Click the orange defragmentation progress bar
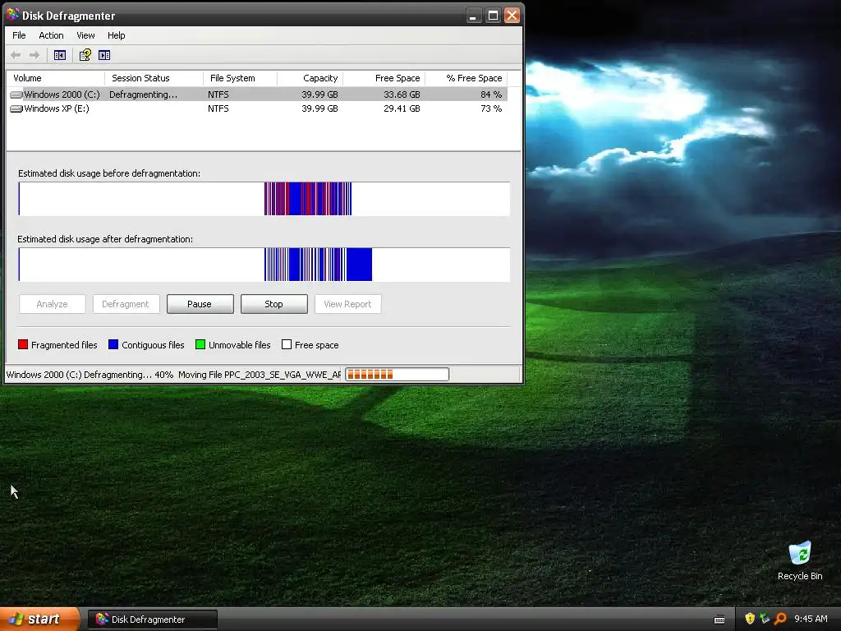This screenshot has height=631, width=841. [397, 375]
